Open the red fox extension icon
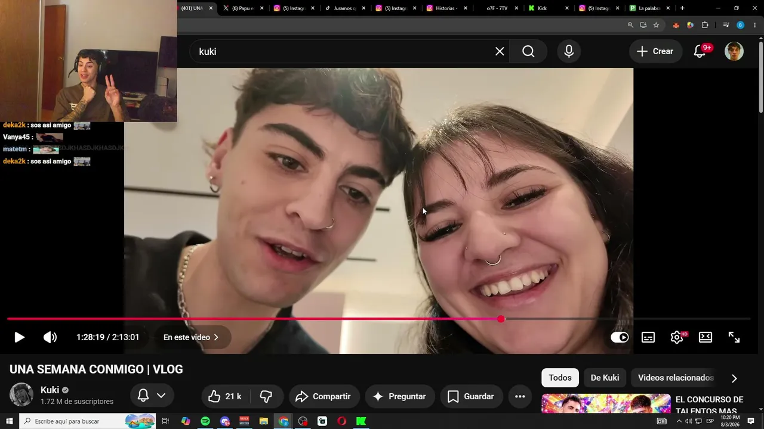Viewport: 764px width, 429px height. click(x=676, y=25)
